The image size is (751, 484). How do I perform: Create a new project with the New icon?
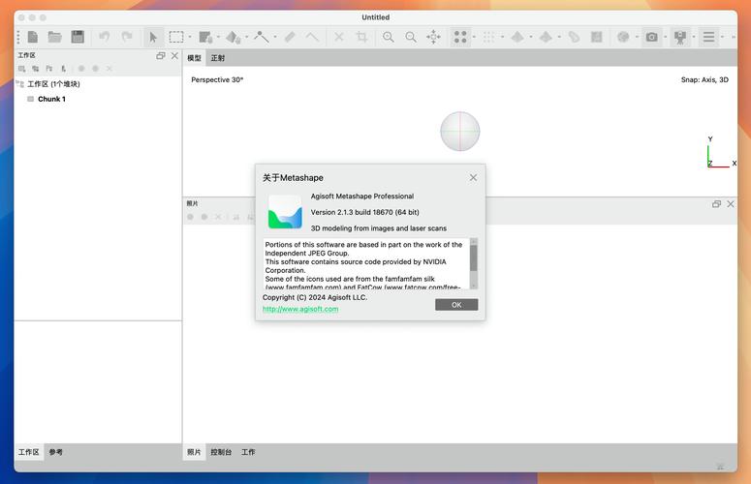click(x=33, y=37)
